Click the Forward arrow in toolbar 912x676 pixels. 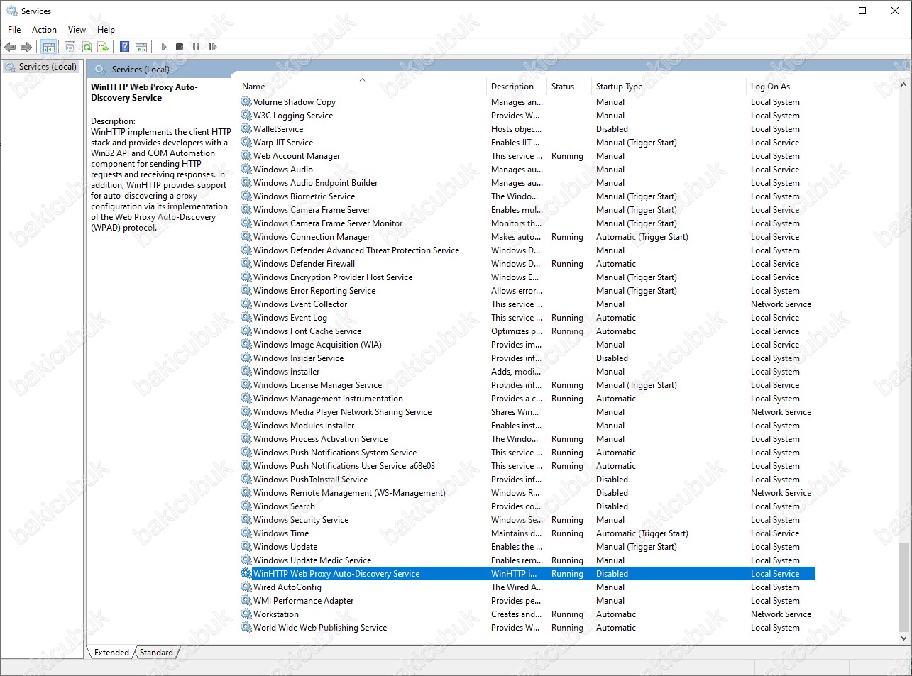26,47
